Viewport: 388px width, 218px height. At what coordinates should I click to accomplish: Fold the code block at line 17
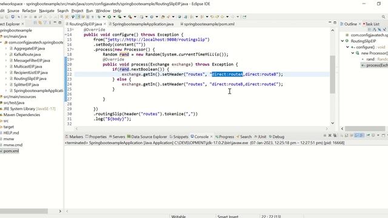73,50
